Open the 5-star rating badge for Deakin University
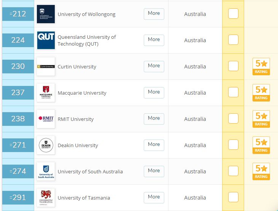The image size is (278, 211). (261, 145)
